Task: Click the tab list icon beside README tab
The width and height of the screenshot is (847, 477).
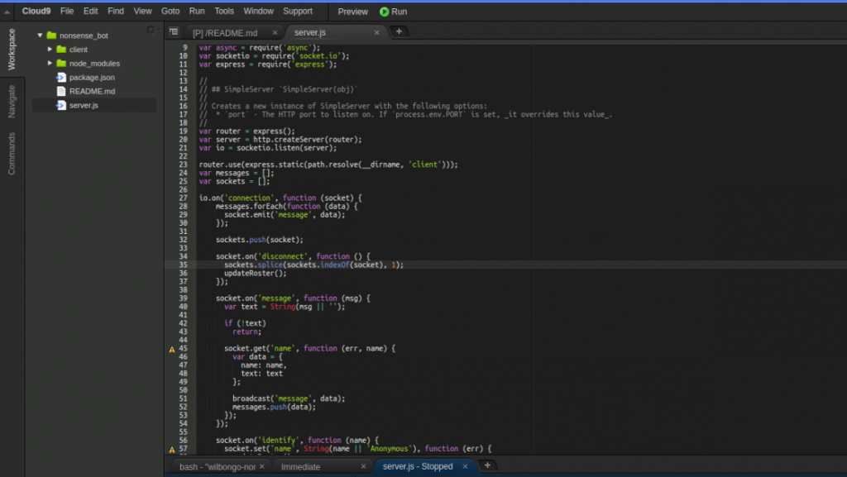Action: click(x=174, y=32)
